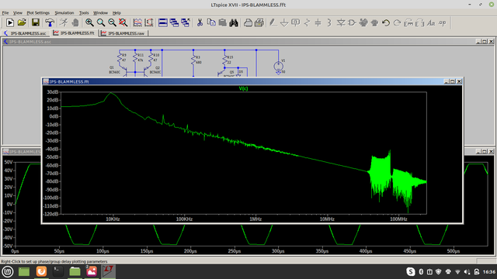Click the volume tray icon
Image resolution: width=497 pixels, height=279 pixels.
467,272
